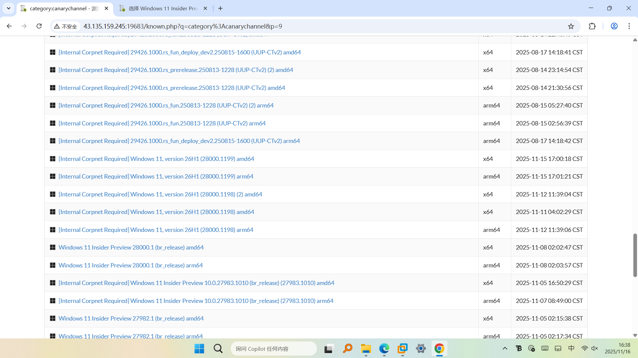
Task: Open the Chrome profile avatar icon
Action: click(x=614, y=26)
